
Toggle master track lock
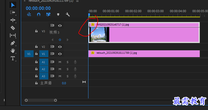coord(36,83)
